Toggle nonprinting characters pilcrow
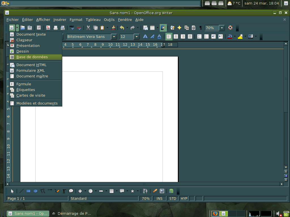 point(201,28)
